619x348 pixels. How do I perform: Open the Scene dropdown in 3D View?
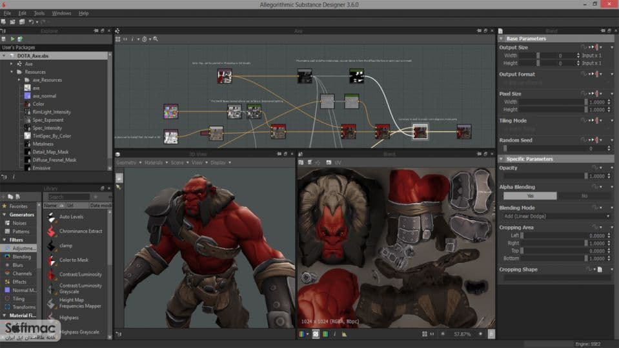[179, 163]
